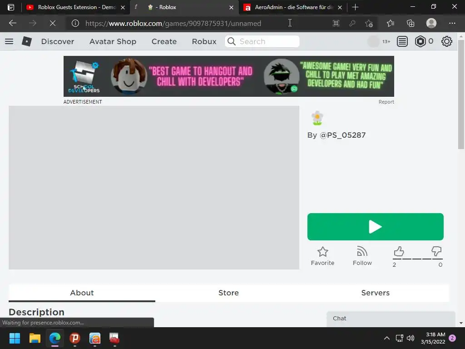465x349 pixels.
Task: Give the game a thumbs down
Action: (436, 251)
